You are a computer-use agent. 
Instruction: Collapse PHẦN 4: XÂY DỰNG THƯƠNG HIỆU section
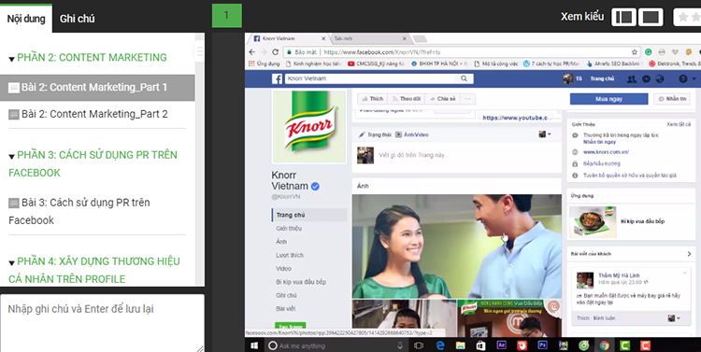11,262
